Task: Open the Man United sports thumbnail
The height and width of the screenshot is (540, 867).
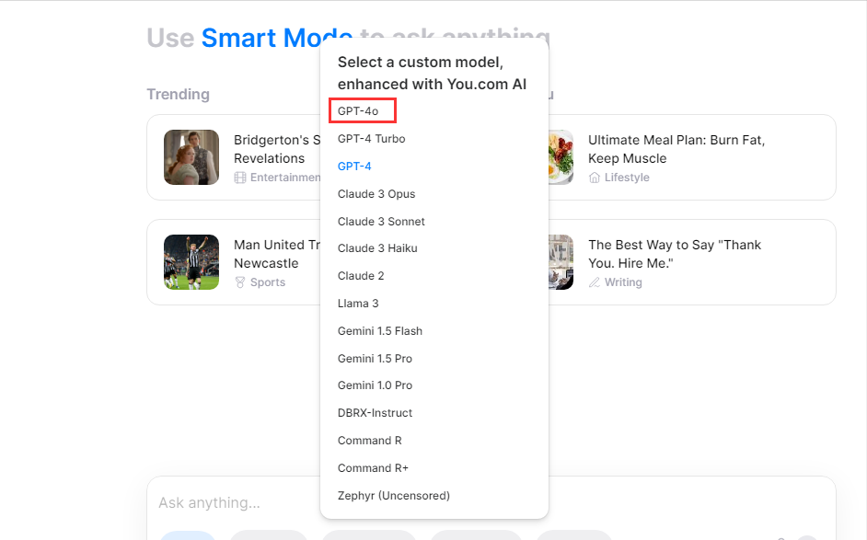Action: click(x=191, y=262)
